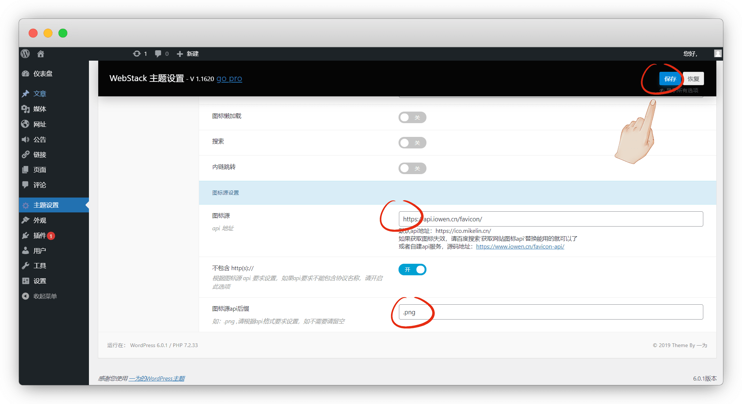Toggle the 内链跳转 switch
Viewport: 742px width, 404px height.
pyautogui.click(x=412, y=169)
